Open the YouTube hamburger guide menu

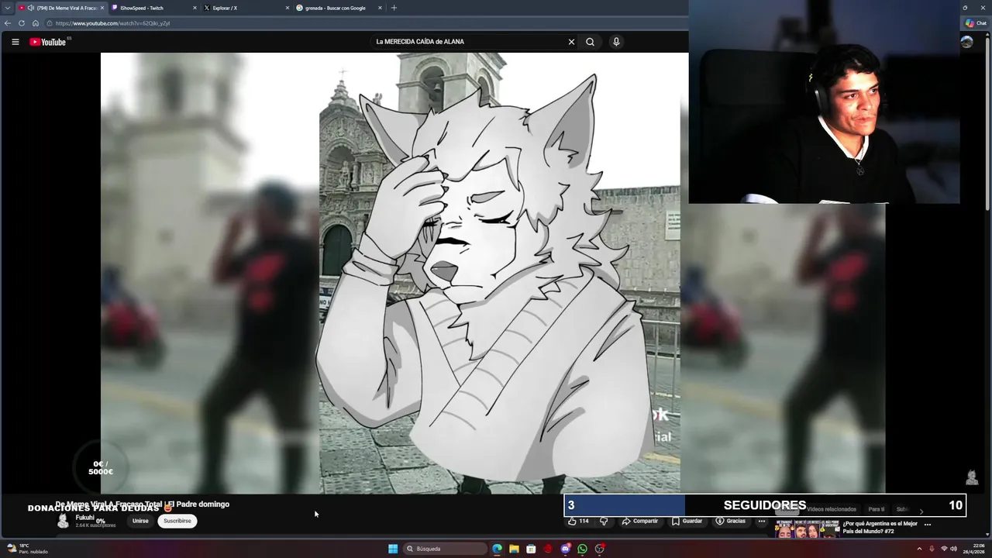tap(15, 42)
